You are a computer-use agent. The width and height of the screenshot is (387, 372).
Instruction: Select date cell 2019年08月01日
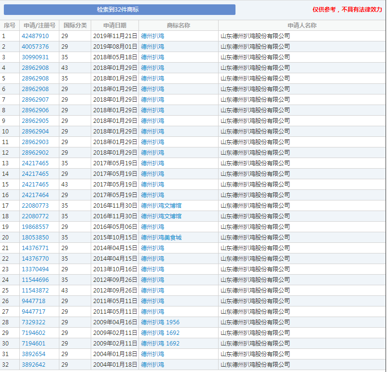(115, 47)
